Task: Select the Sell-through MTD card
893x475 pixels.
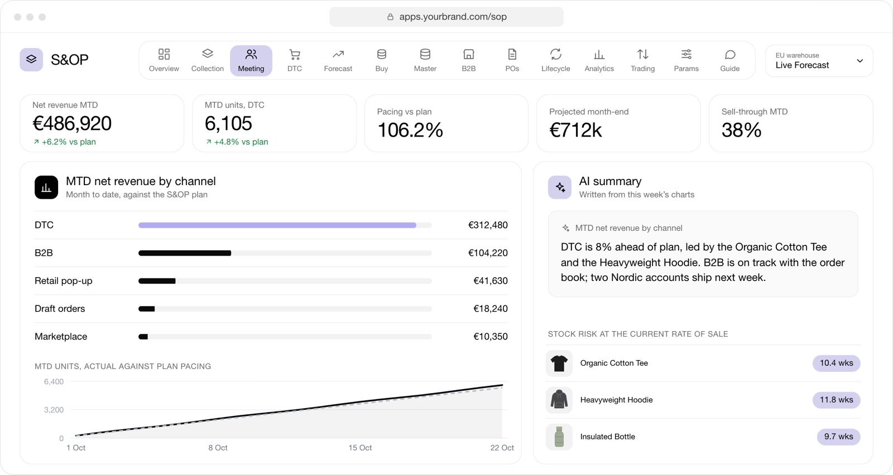Action: pos(791,123)
